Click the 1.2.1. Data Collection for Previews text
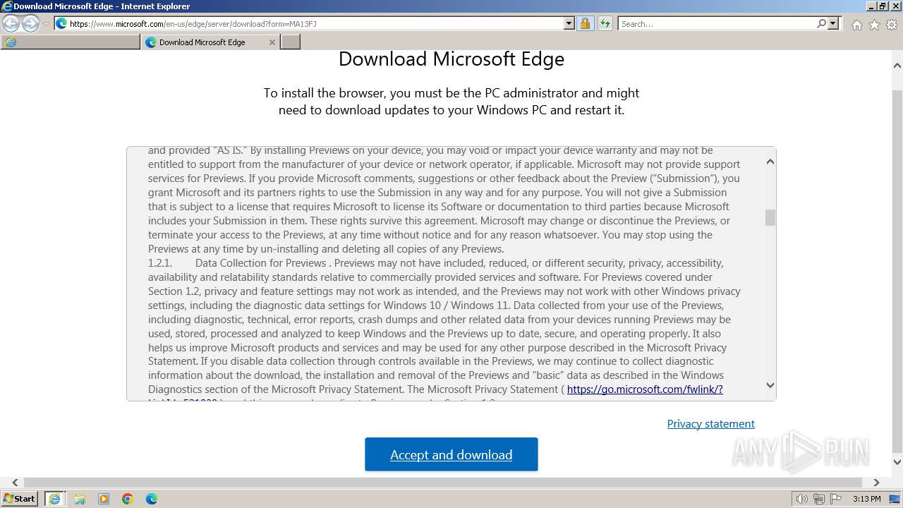 [x=237, y=263]
